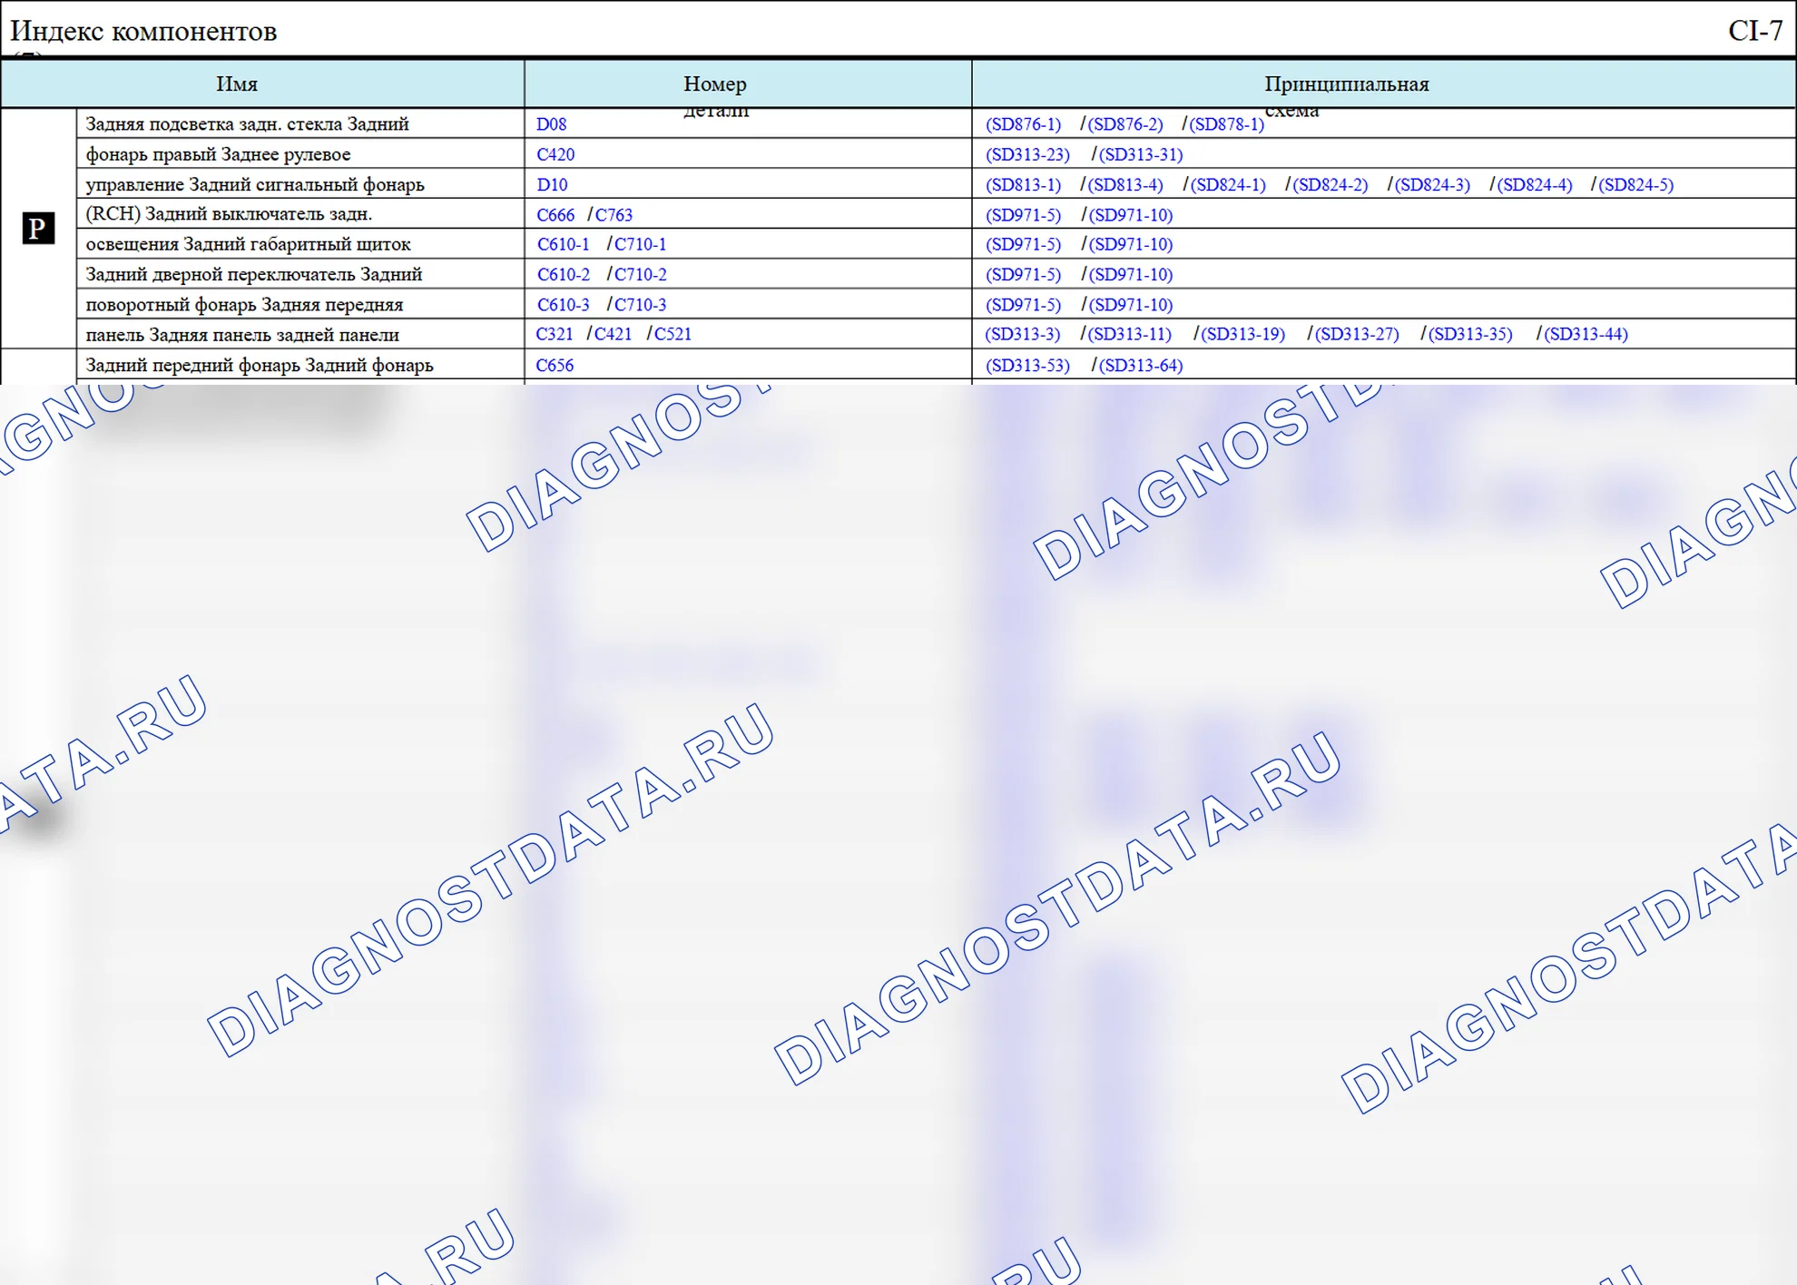Click the 'Принципиальная' column header
The image size is (1797, 1285).
[1347, 84]
